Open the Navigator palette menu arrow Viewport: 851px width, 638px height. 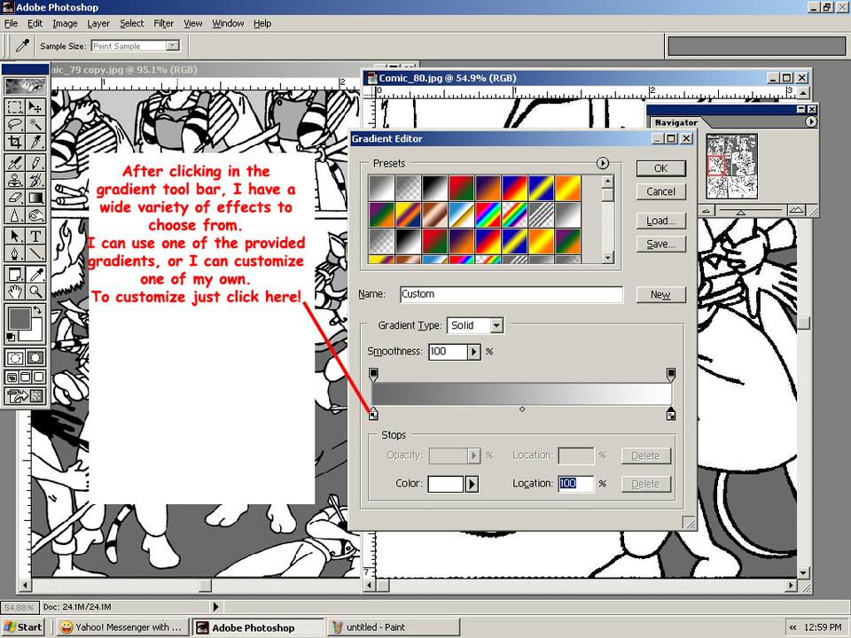(x=810, y=122)
